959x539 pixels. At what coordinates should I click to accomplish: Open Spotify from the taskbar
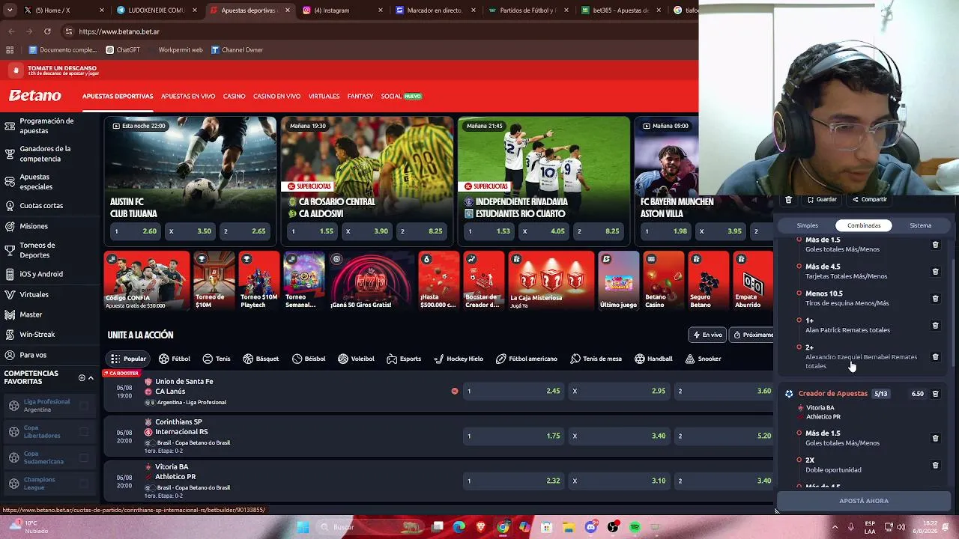(x=635, y=527)
